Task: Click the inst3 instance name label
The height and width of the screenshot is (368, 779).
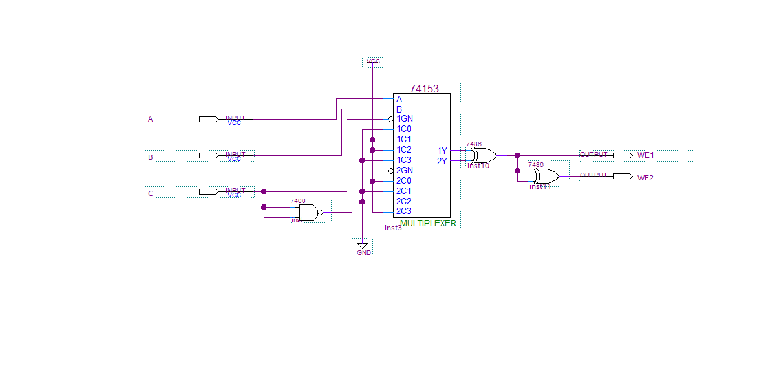Action: (x=393, y=228)
